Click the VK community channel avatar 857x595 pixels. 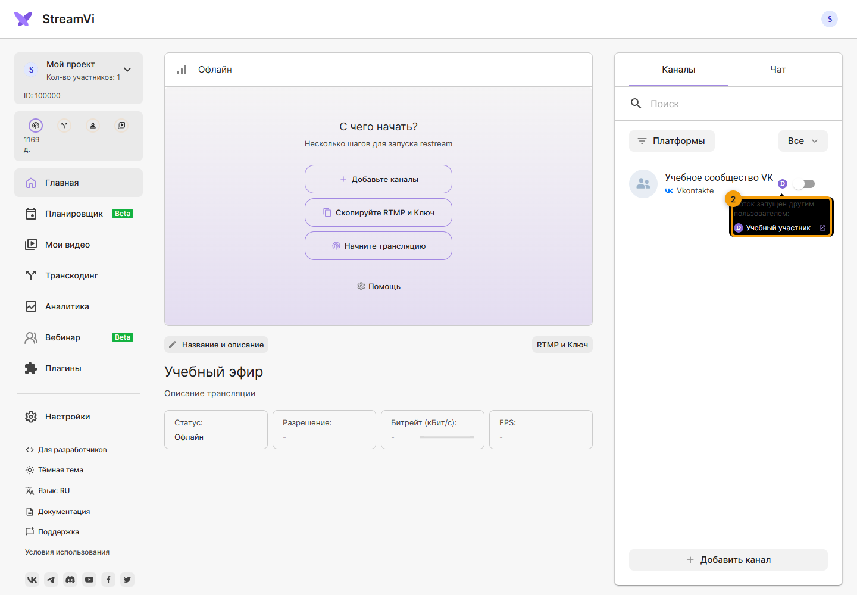coord(643,184)
